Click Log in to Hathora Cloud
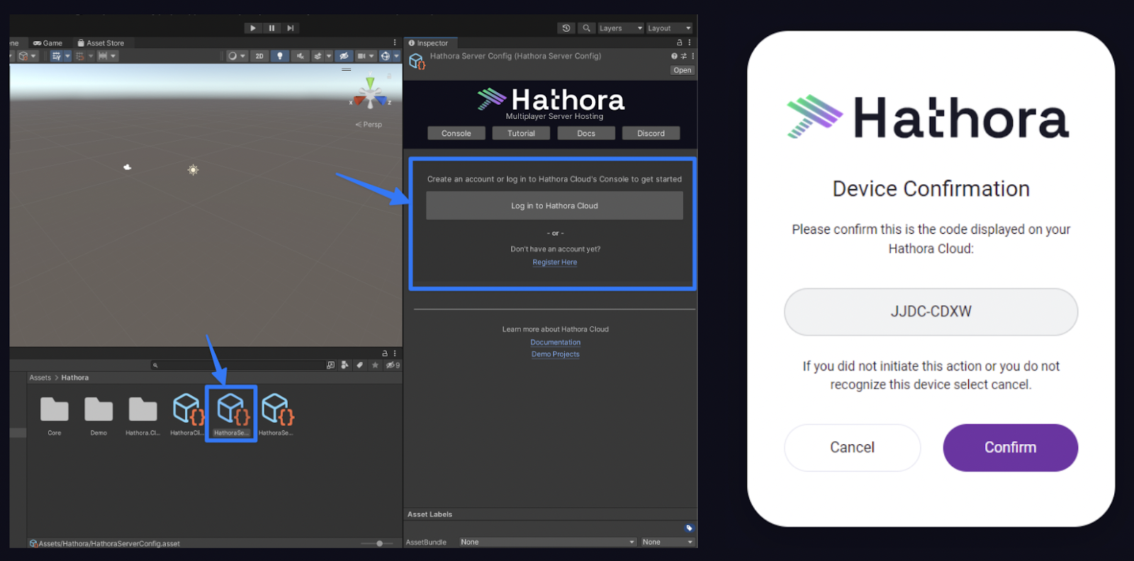The image size is (1134, 561). pyautogui.click(x=555, y=205)
